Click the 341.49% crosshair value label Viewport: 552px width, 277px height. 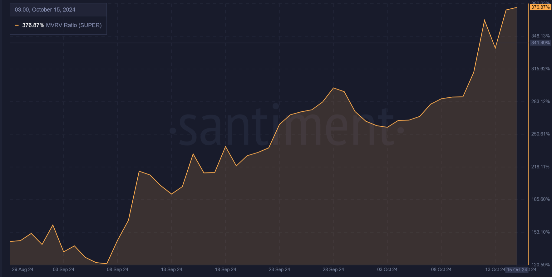(540, 43)
